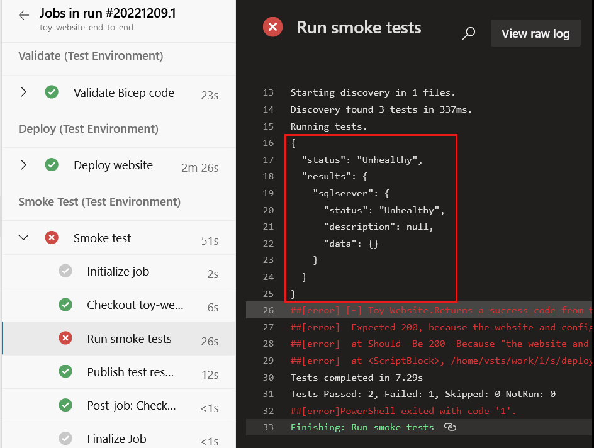The image size is (594, 448).
Task: Click log line 'Starting discovery in 1 files.'
Action: click(373, 92)
